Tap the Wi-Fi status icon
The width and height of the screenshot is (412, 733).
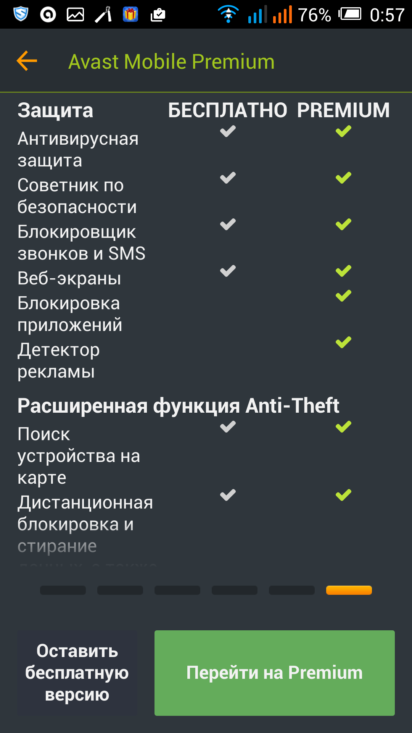228,15
